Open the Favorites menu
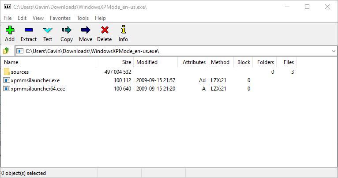Viewport: 338px width, 178px height. [x=60, y=18]
